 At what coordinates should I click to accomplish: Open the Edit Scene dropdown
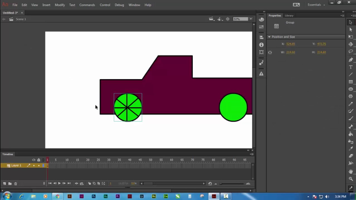(212, 19)
